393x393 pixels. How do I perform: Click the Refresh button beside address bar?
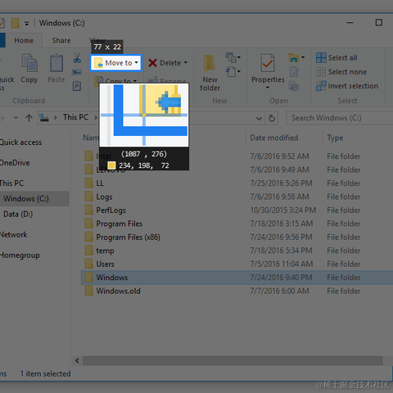click(x=272, y=118)
